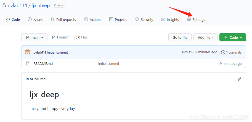Open the ljx_deep repository link
The height and width of the screenshot is (122, 252).
tap(41, 5)
